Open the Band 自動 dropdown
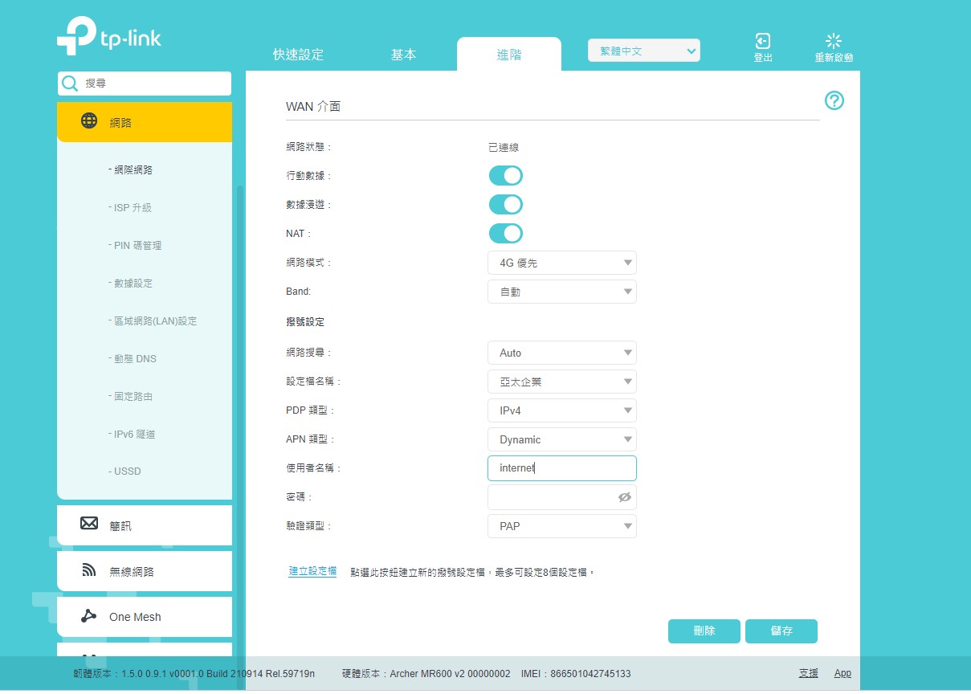971x694 pixels. [562, 292]
